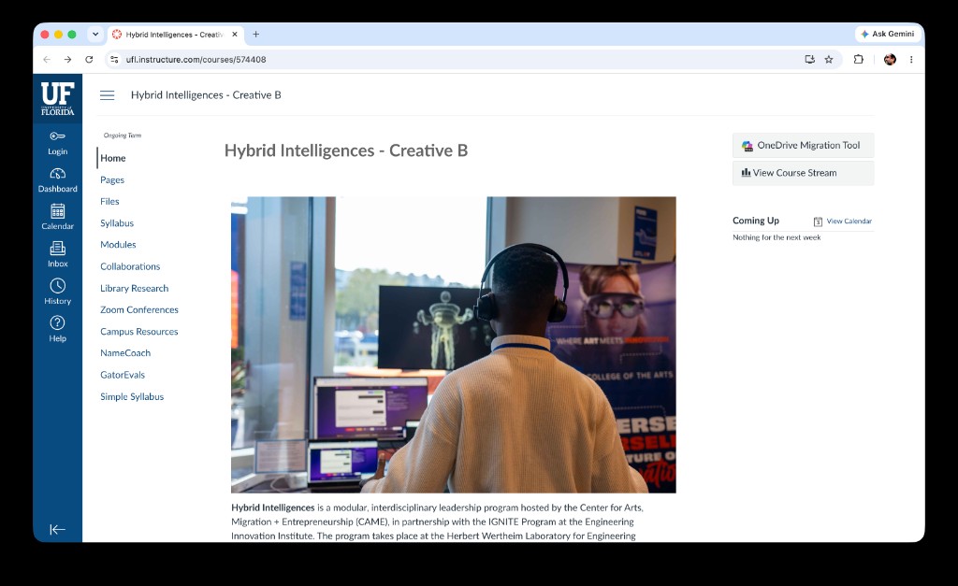Open Campus Resources link
The width and height of the screenshot is (958, 586).
point(139,332)
